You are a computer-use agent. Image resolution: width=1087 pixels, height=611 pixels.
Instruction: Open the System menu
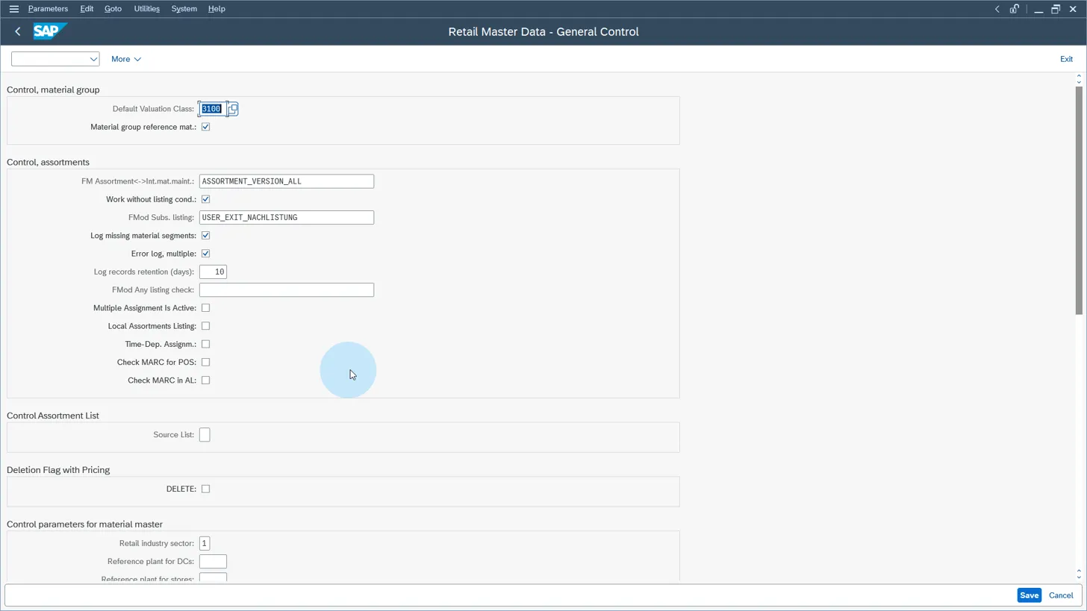click(x=184, y=9)
